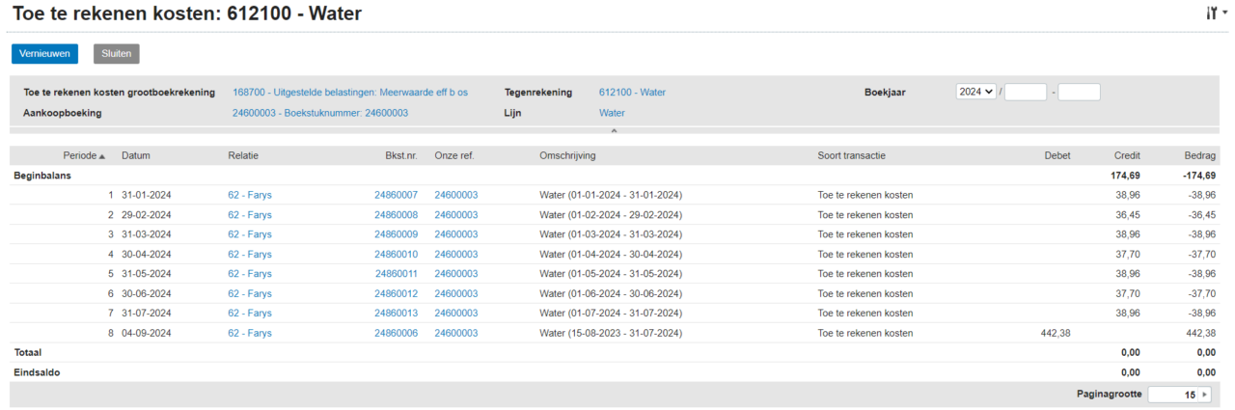Open the 62 - Farys relation in period 1
The image size is (1235, 410).
point(249,195)
